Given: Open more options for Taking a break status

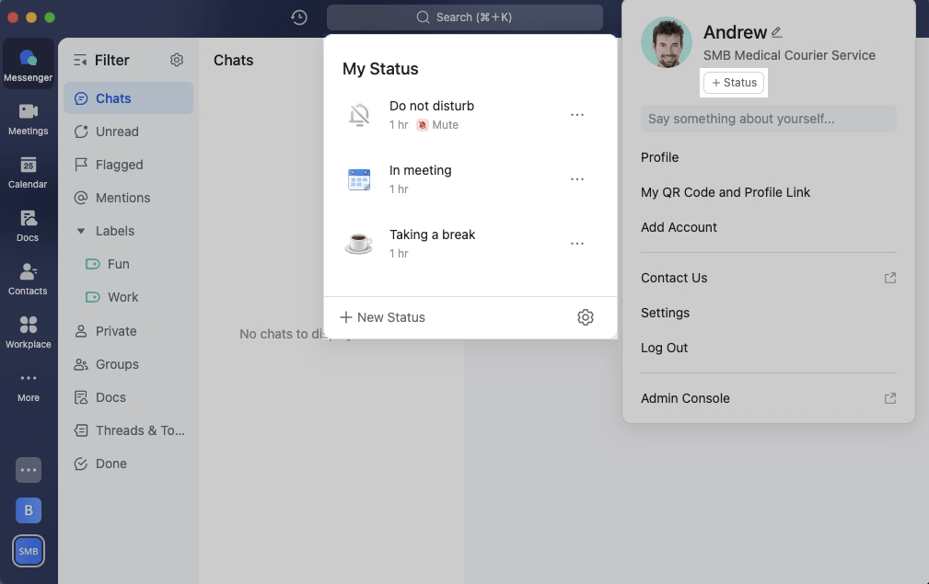Looking at the screenshot, I should click(577, 244).
